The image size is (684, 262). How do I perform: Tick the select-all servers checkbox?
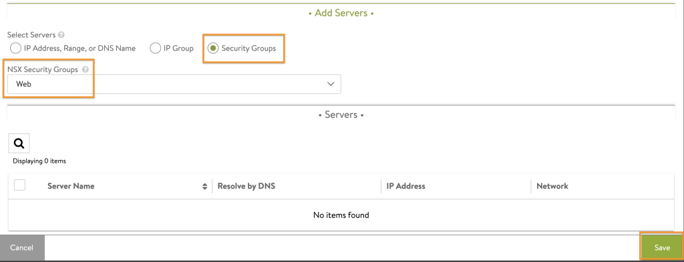pos(19,185)
